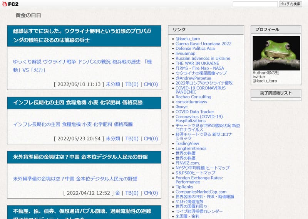Click the twitter @kaelu_taro profile text
The image size is (308, 219).
[x=265, y=79]
